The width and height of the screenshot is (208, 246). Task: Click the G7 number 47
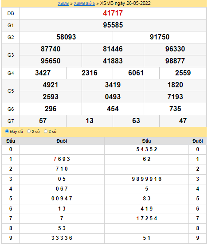(x=183, y=121)
